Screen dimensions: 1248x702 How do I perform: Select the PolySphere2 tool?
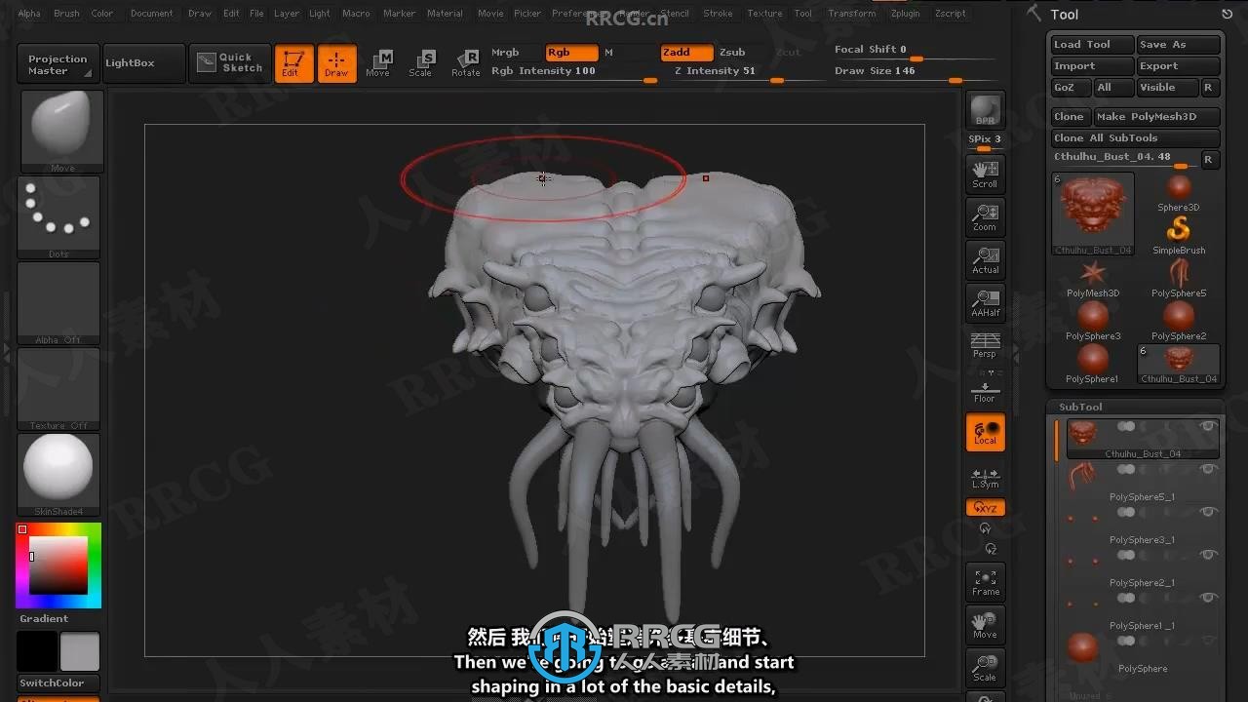point(1179,322)
